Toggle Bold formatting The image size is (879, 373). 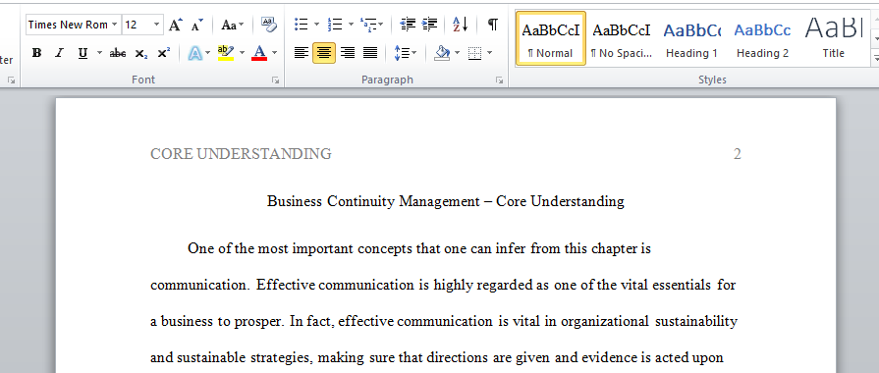[x=37, y=53]
